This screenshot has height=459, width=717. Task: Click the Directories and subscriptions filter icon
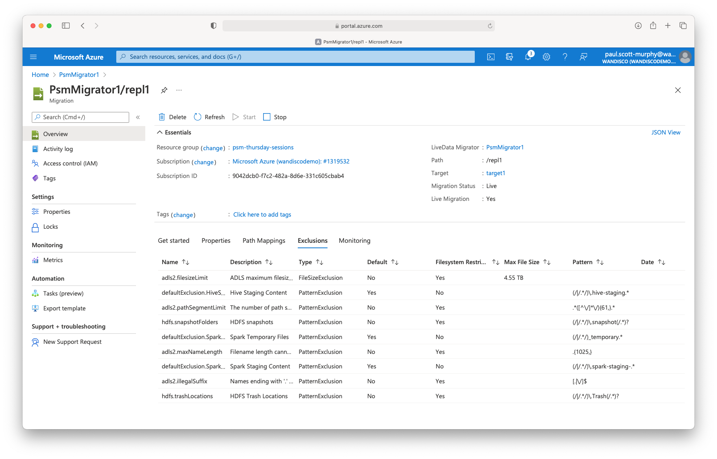(x=509, y=57)
